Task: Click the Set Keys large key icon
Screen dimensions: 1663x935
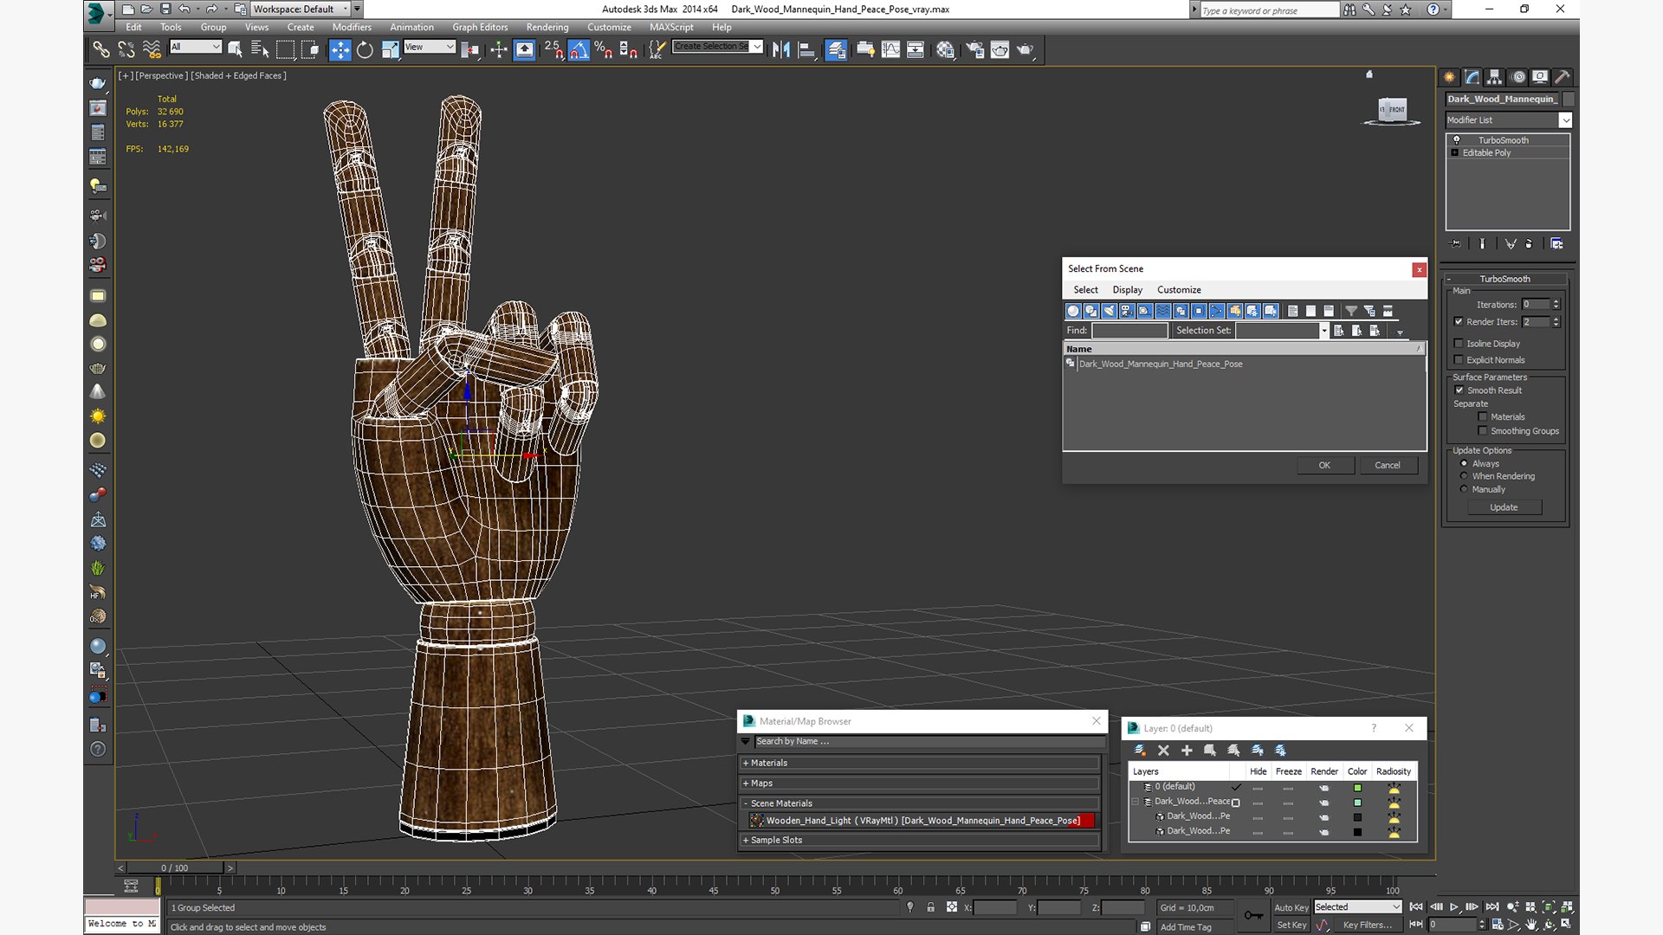Action: (1252, 915)
